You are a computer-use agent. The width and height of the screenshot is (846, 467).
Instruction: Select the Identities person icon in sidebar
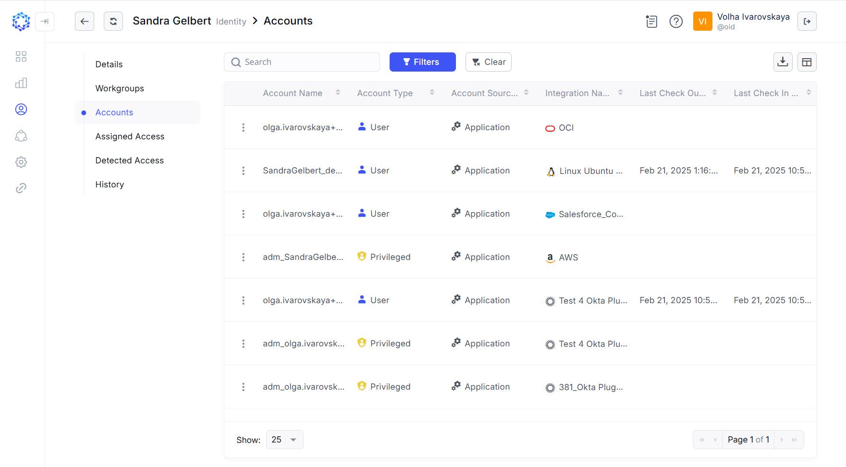coord(21,109)
